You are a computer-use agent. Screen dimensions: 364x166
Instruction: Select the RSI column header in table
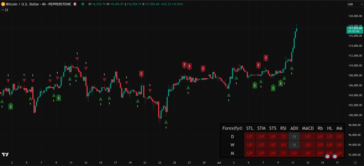pyautogui.click(x=283, y=128)
